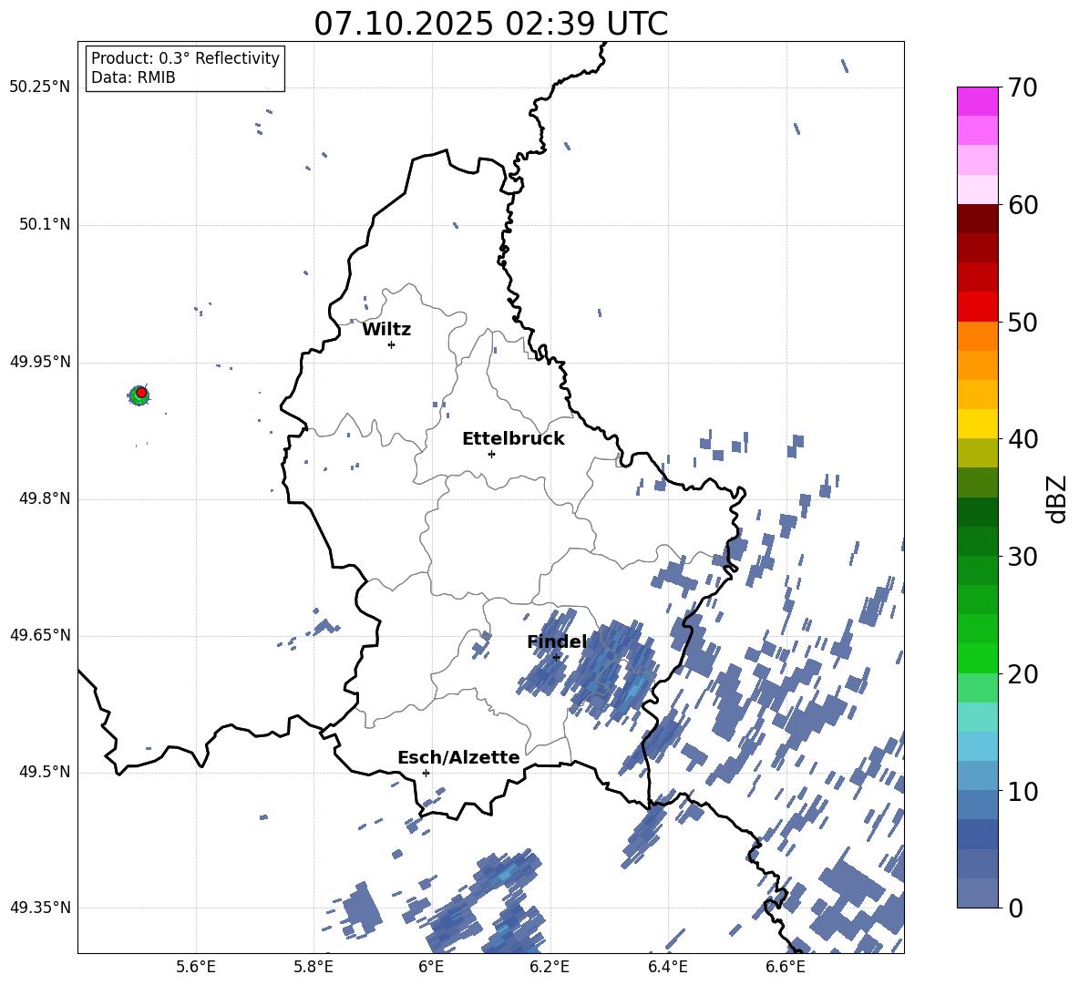This screenshot has width=1079, height=985.
Task: Click the 49.5°N latitude label
Action: tap(44, 772)
